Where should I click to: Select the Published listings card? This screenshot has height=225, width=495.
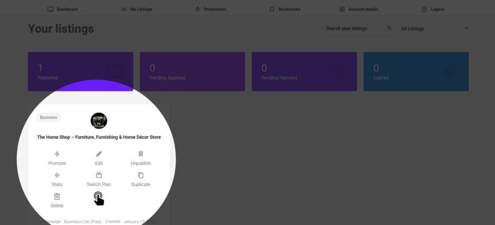[x=80, y=71]
